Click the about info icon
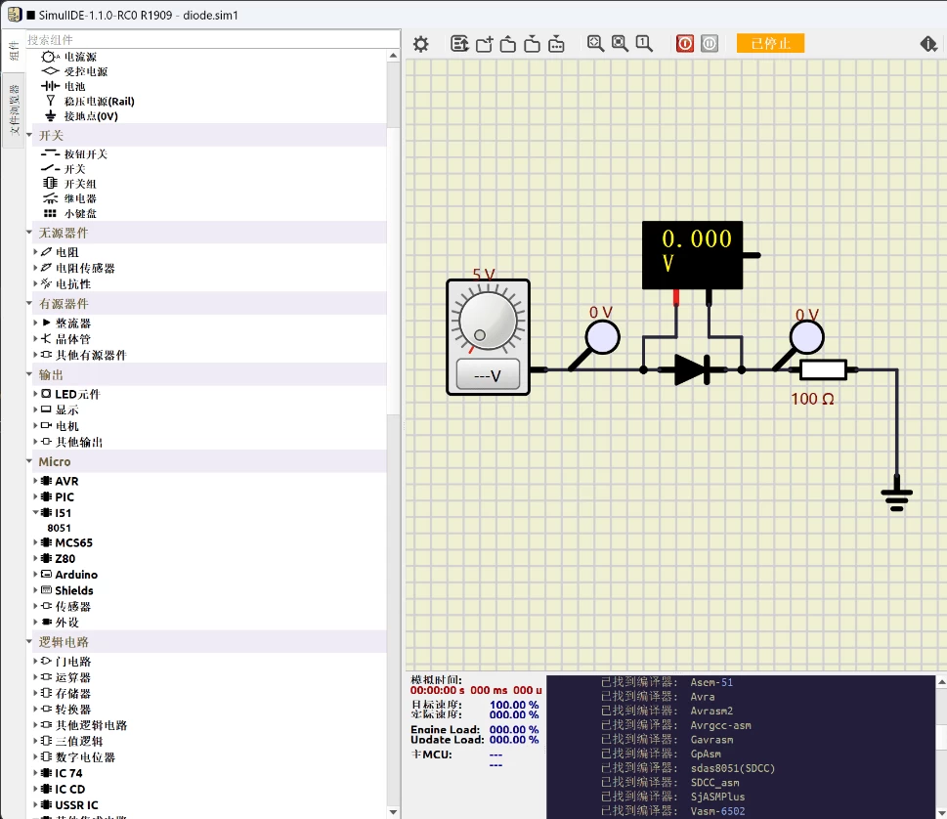The image size is (947, 819). [x=928, y=44]
